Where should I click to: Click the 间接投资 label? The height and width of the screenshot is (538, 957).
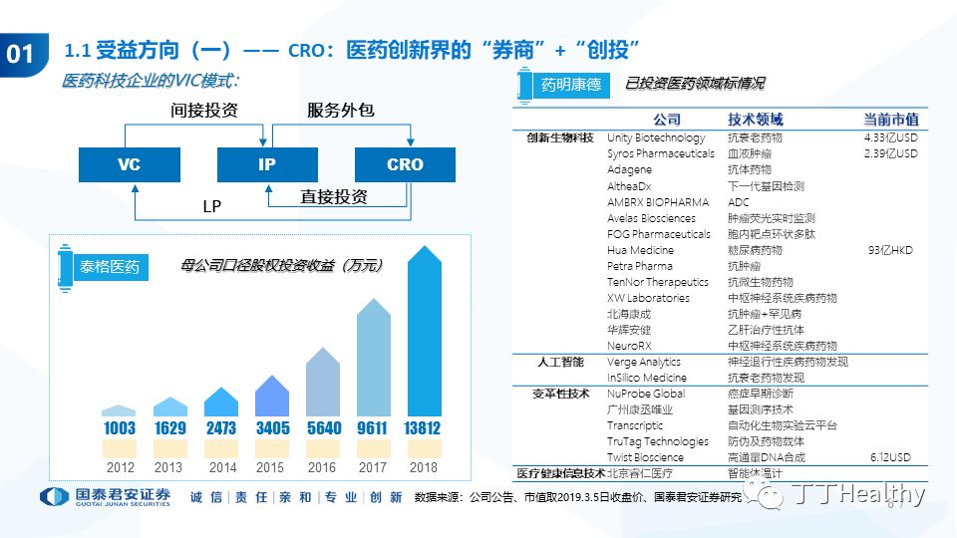click(x=204, y=111)
